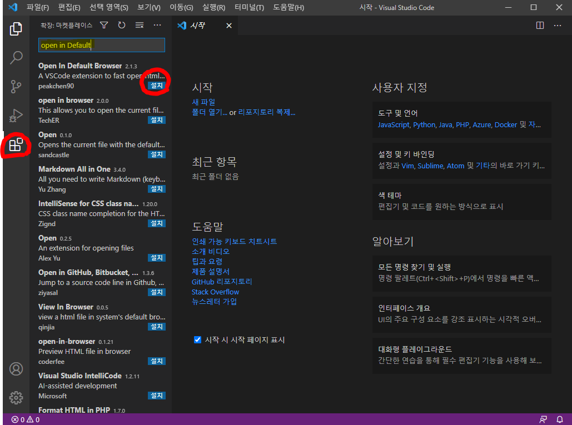This screenshot has width=572, height=425.
Task: Open the 선택 영역(S) menu
Action: coord(109,7)
